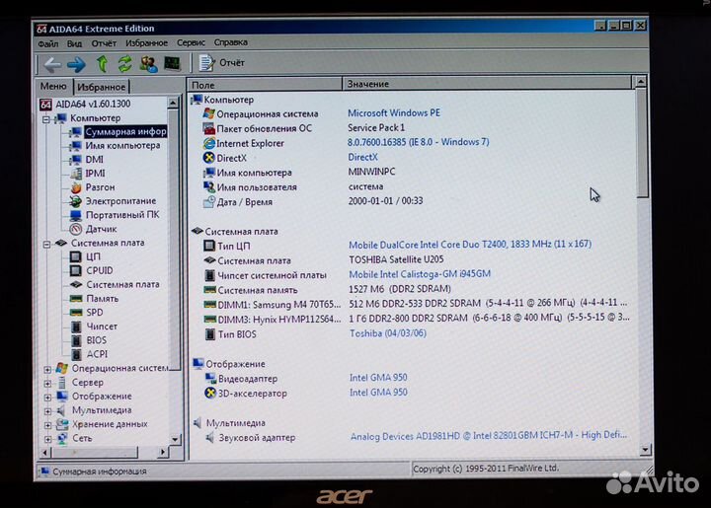Switch to the Избранное panel tab
Image resolution: width=711 pixels, height=508 pixels.
tap(101, 87)
